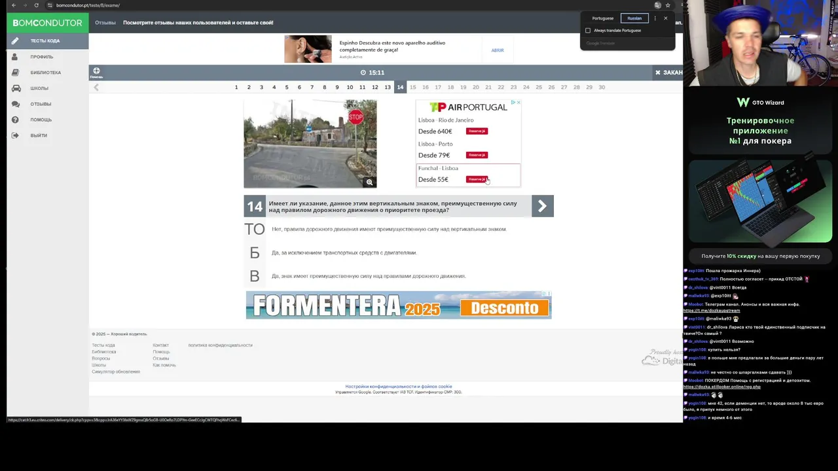The height and width of the screenshot is (471, 838).
Task: Click the Google Translate icon in address bar
Action: (658, 5)
